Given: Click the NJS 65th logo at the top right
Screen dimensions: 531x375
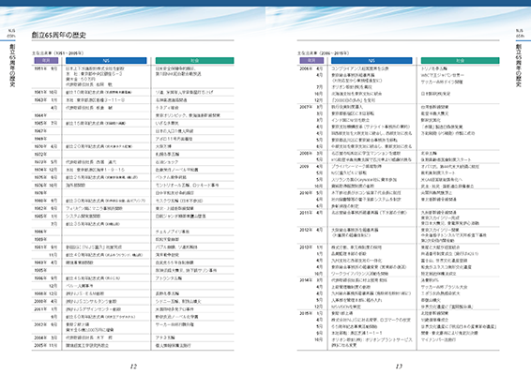Looking at the screenshot, I should pos(520,33).
